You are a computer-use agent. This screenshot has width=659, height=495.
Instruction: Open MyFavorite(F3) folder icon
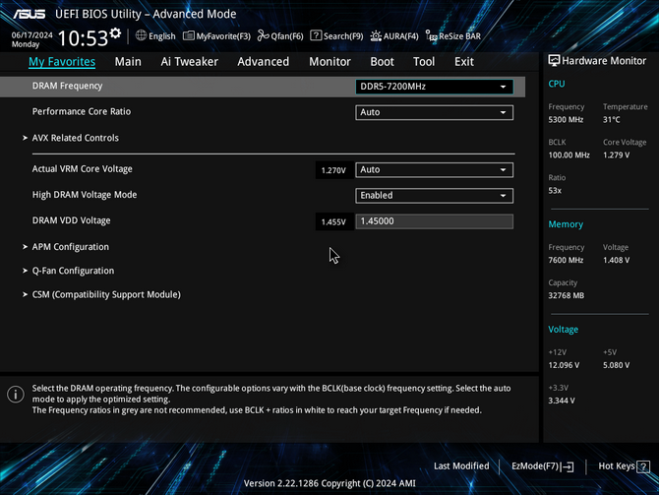click(x=189, y=35)
